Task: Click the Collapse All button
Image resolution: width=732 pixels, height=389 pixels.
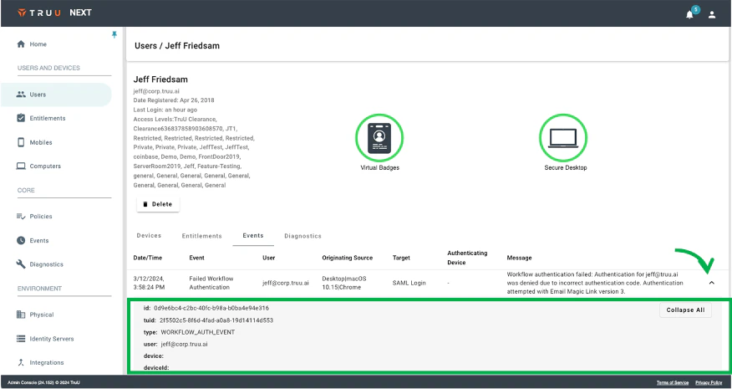Action: click(684, 310)
